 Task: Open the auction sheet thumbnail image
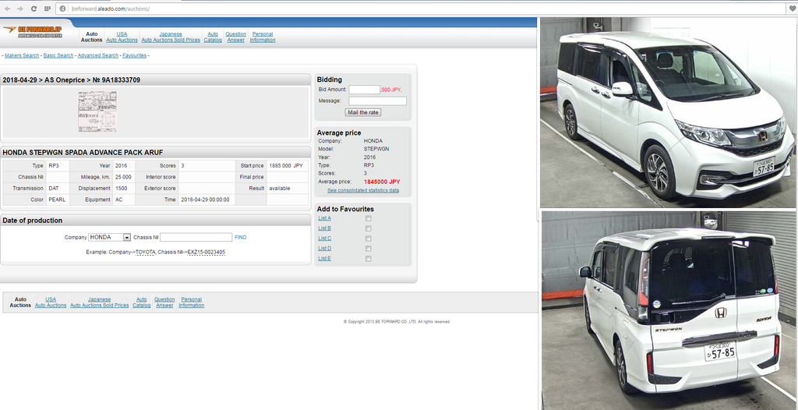tap(97, 111)
